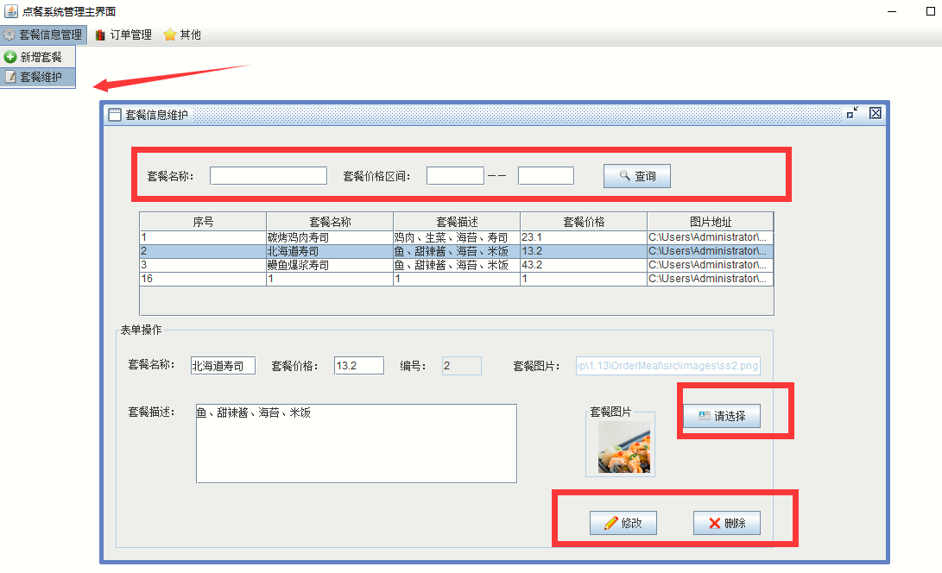
Task: Select 套餐维护 menu entry
Action: pos(38,77)
